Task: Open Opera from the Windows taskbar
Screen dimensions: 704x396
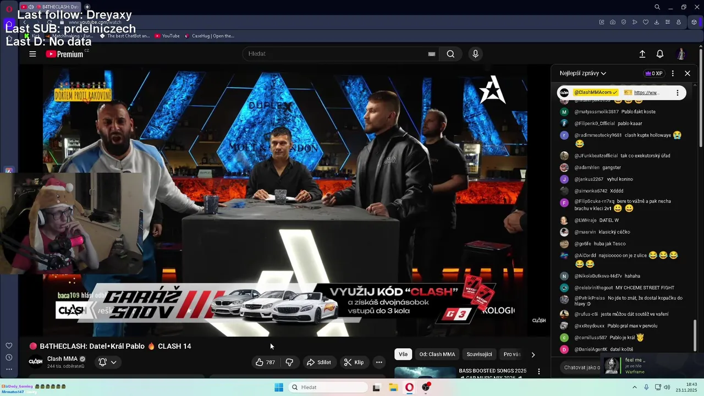Action: click(409, 387)
